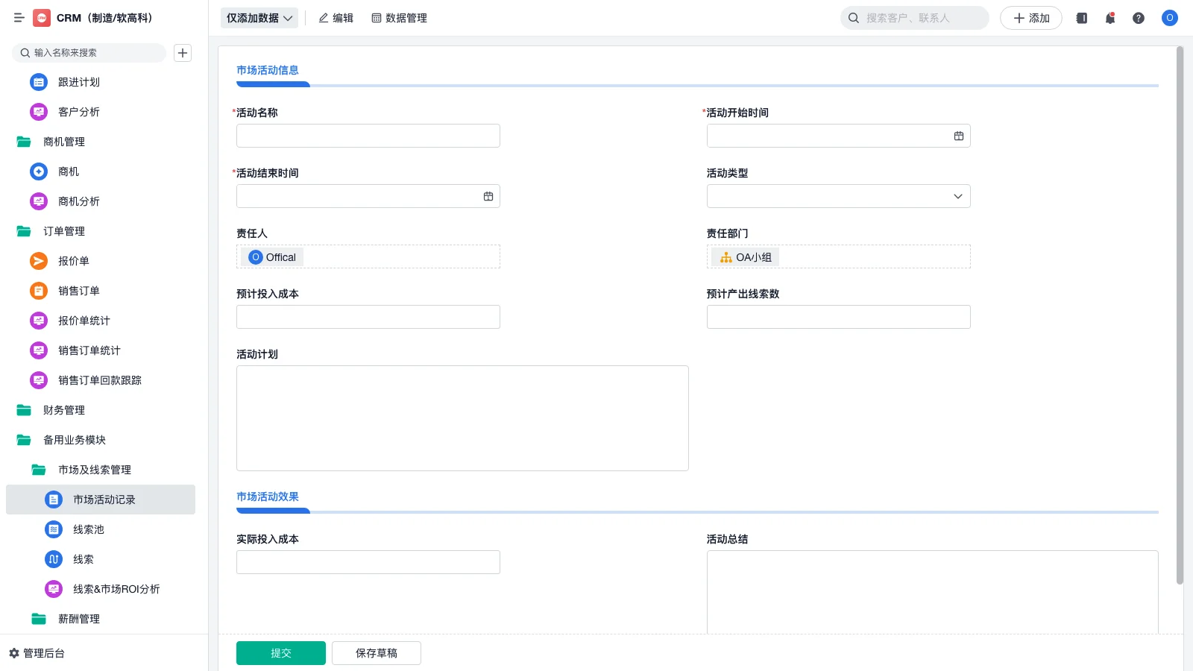Click the address book icon in header
The width and height of the screenshot is (1193, 671).
(1082, 18)
